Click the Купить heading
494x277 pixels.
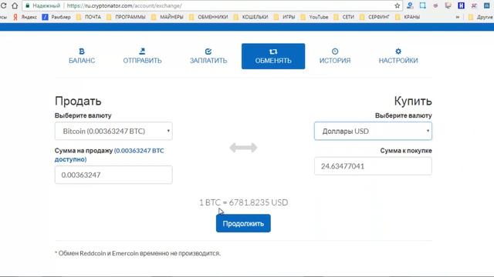pyautogui.click(x=413, y=101)
